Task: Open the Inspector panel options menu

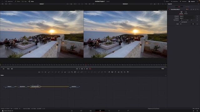Action: (x=198, y=4)
